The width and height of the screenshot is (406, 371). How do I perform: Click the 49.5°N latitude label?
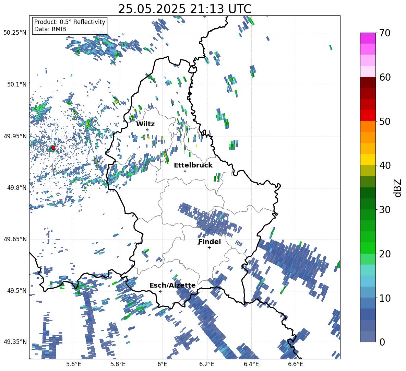pos(16,290)
